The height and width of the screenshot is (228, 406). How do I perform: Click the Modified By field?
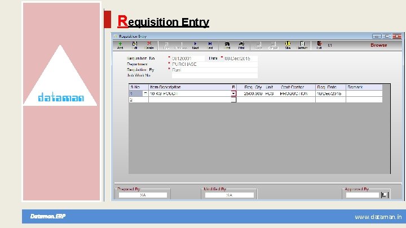coord(230,195)
